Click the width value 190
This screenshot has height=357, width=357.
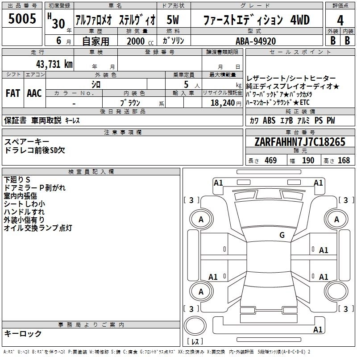click(x=308, y=160)
